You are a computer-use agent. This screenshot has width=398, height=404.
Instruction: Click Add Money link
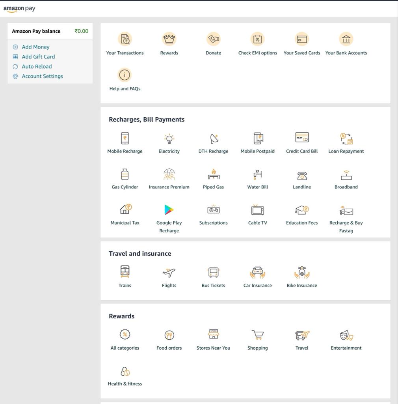click(x=35, y=47)
